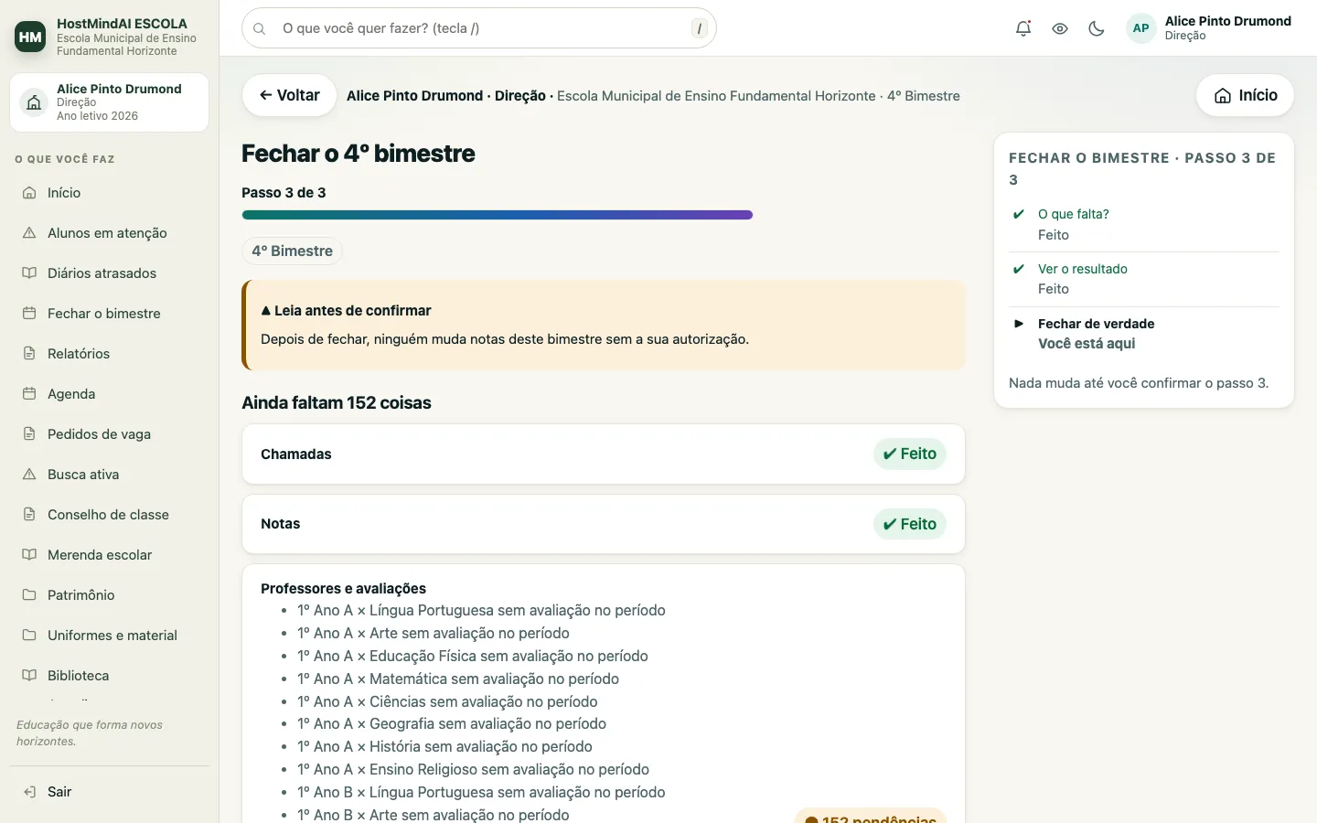Click the Feito badge for Notas
The image size is (1317, 823).
pos(910,524)
